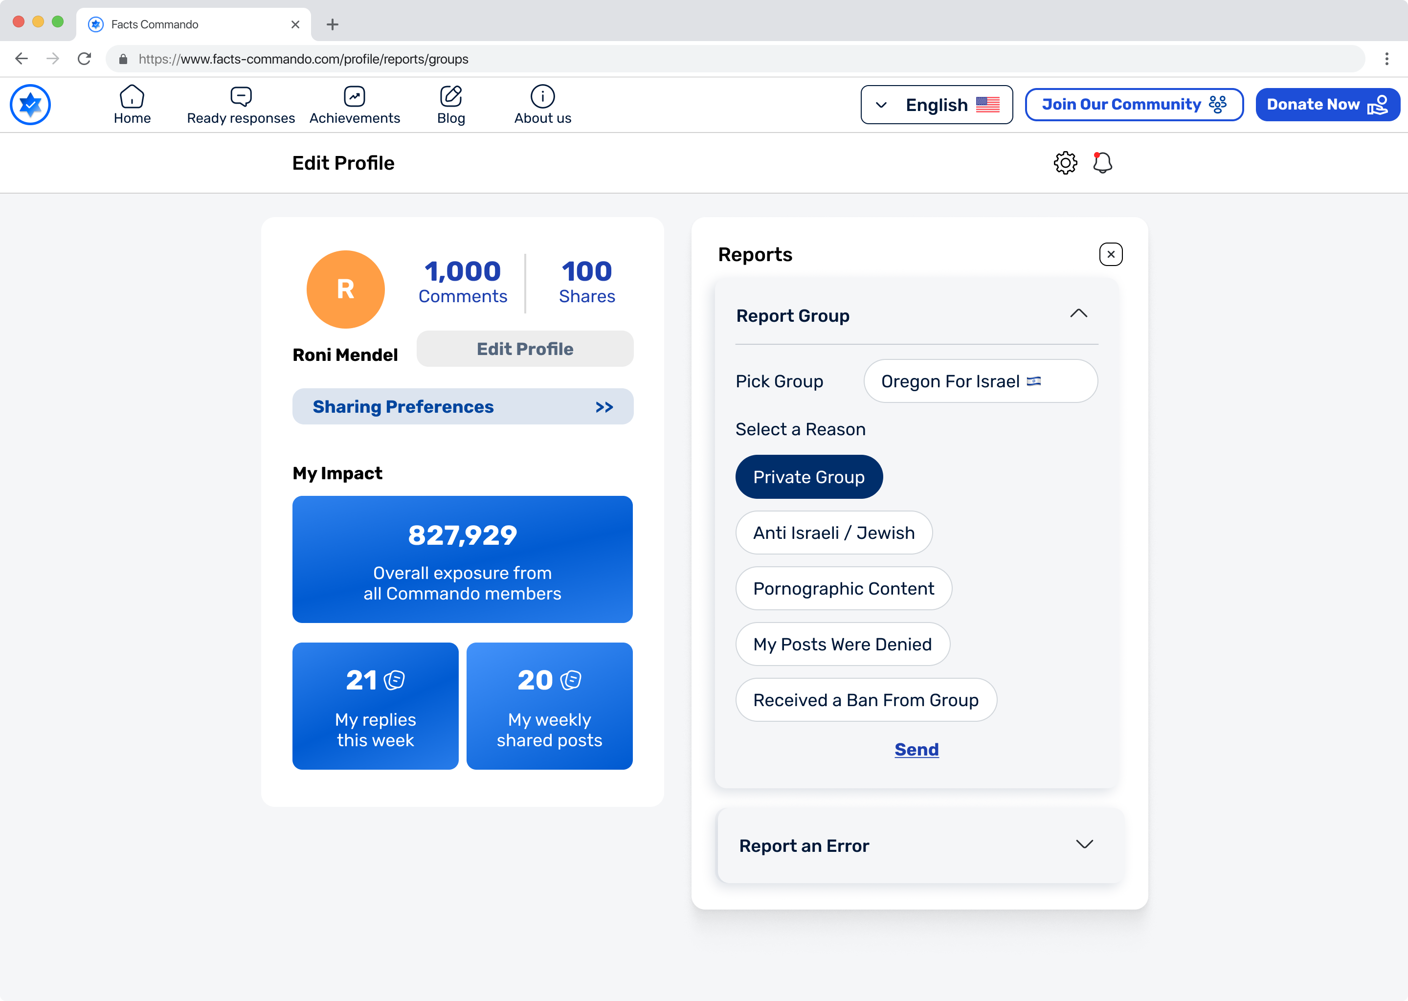Screen dimensions: 1408x1001
Task: Click the posts icon next to 20
Action: tap(571, 680)
